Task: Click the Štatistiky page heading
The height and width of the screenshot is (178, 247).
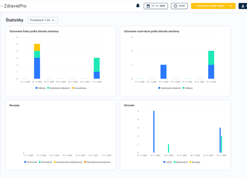Action: coord(14,20)
